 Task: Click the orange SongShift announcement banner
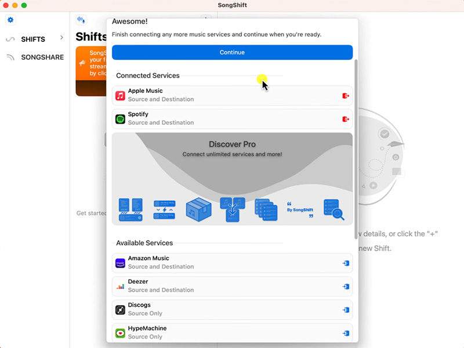[x=91, y=71]
